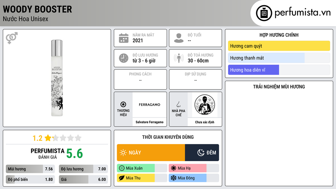
Task: Click the star badge icon above Thương hiệu
Action: pyautogui.click(x=123, y=104)
